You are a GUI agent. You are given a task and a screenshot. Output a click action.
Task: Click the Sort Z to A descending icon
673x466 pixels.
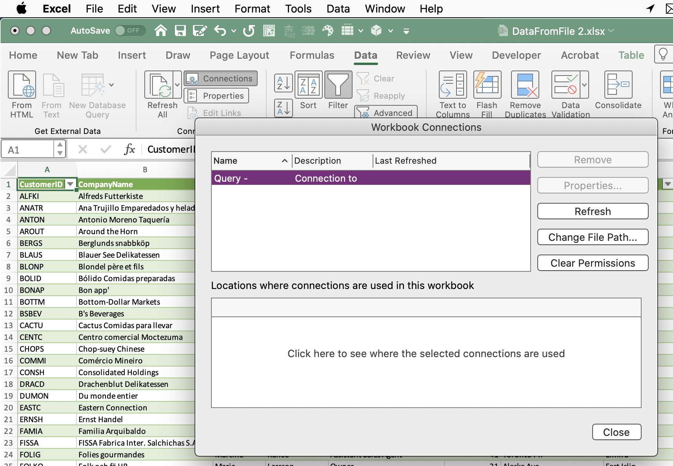click(284, 108)
